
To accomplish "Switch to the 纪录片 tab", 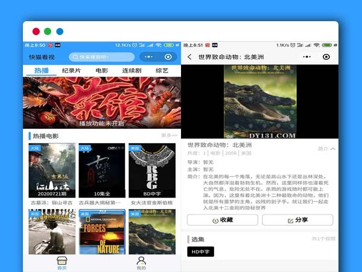I will [x=72, y=71].
